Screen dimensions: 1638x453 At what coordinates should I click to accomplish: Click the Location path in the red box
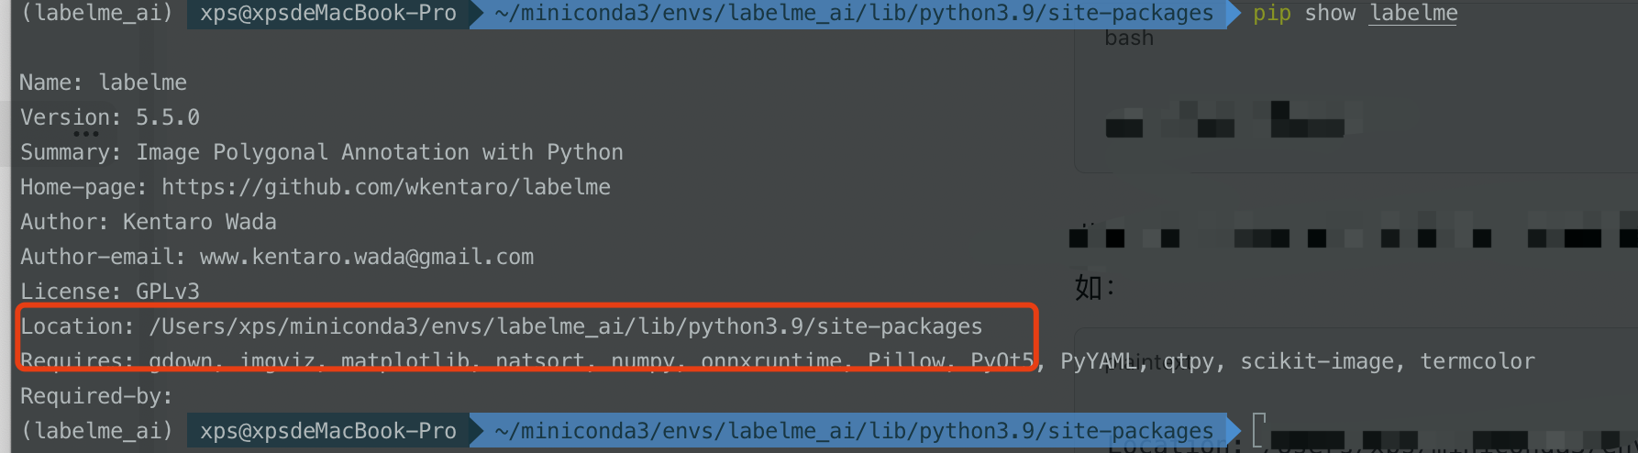pyautogui.click(x=565, y=326)
